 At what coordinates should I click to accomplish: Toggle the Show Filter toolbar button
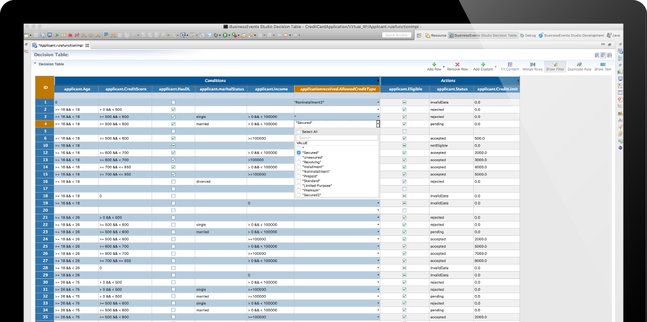click(x=555, y=67)
